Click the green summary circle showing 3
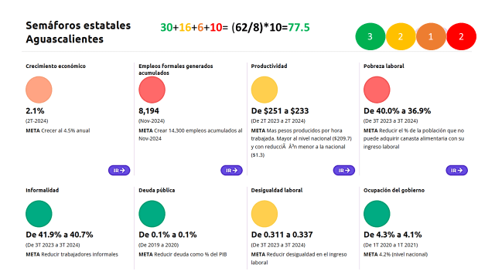Image resolution: width=495 pixels, height=278 pixels. click(370, 36)
